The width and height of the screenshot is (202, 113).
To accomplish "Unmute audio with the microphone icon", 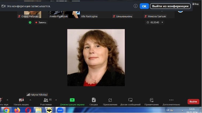I will click(1, 100).
